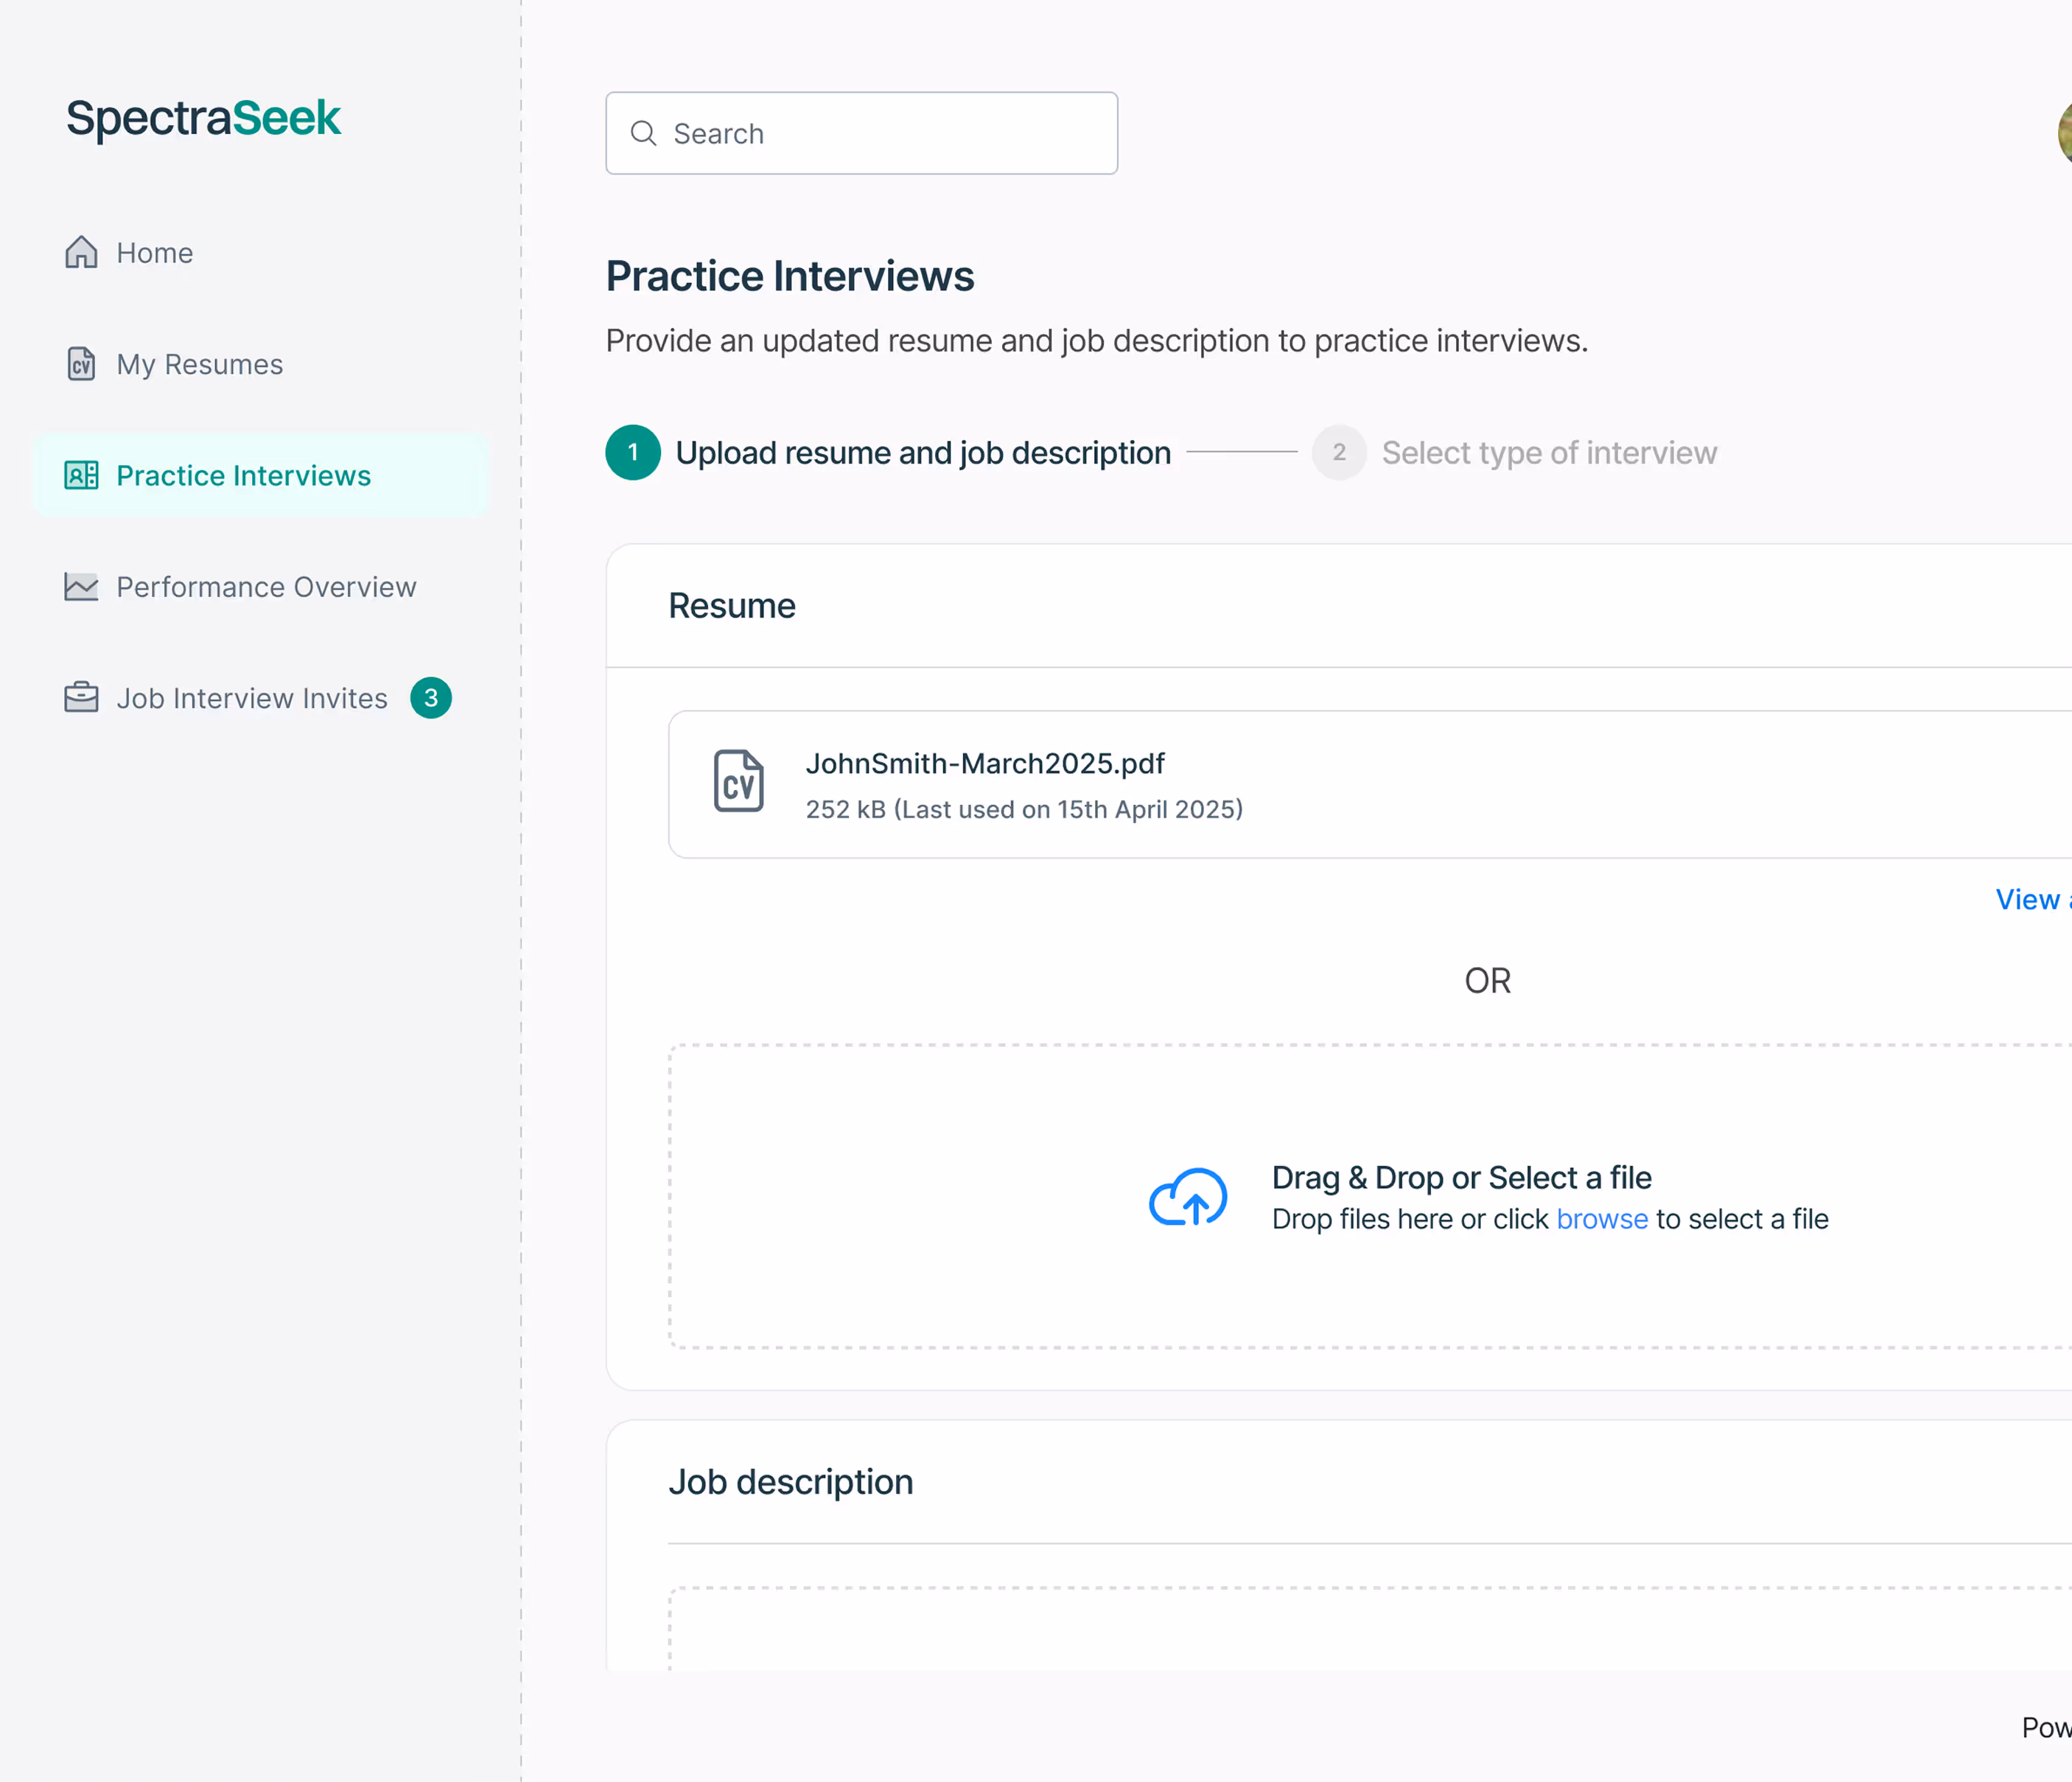Image resolution: width=2072 pixels, height=1782 pixels.
Task: Click step 1 circle indicator
Action: 633,452
